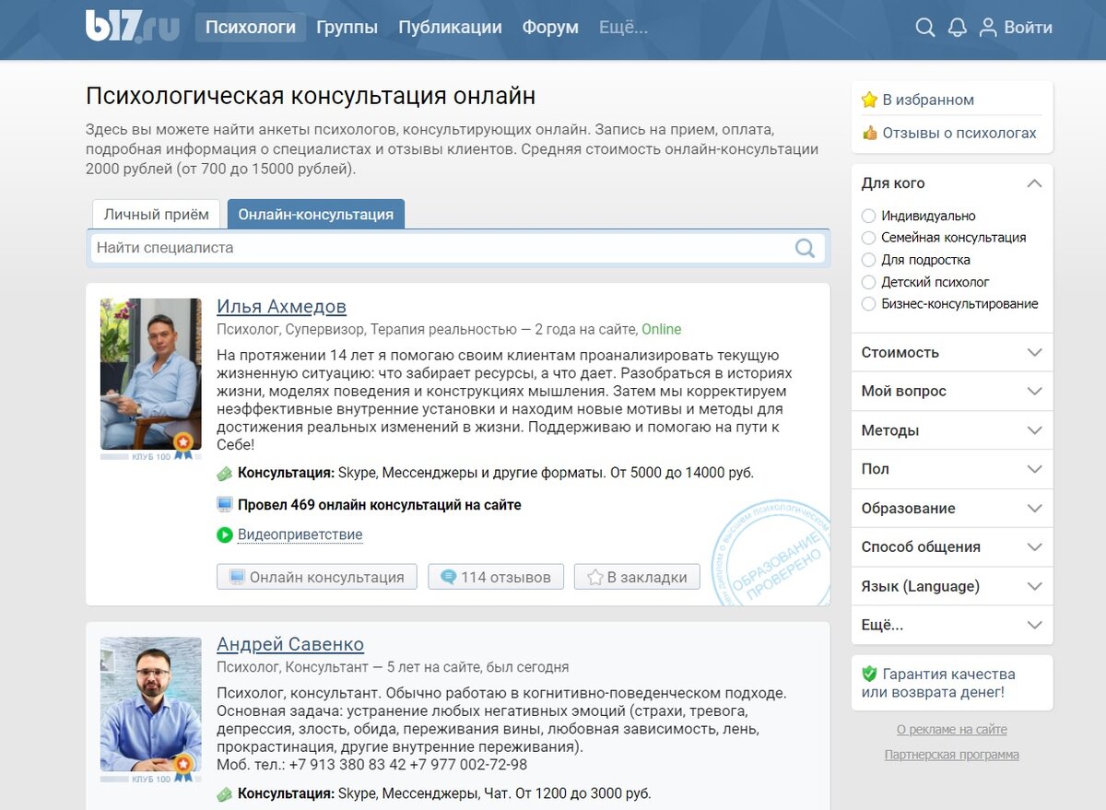Click В закладки button
This screenshot has width=1106, height=810.
click(637, 577)
